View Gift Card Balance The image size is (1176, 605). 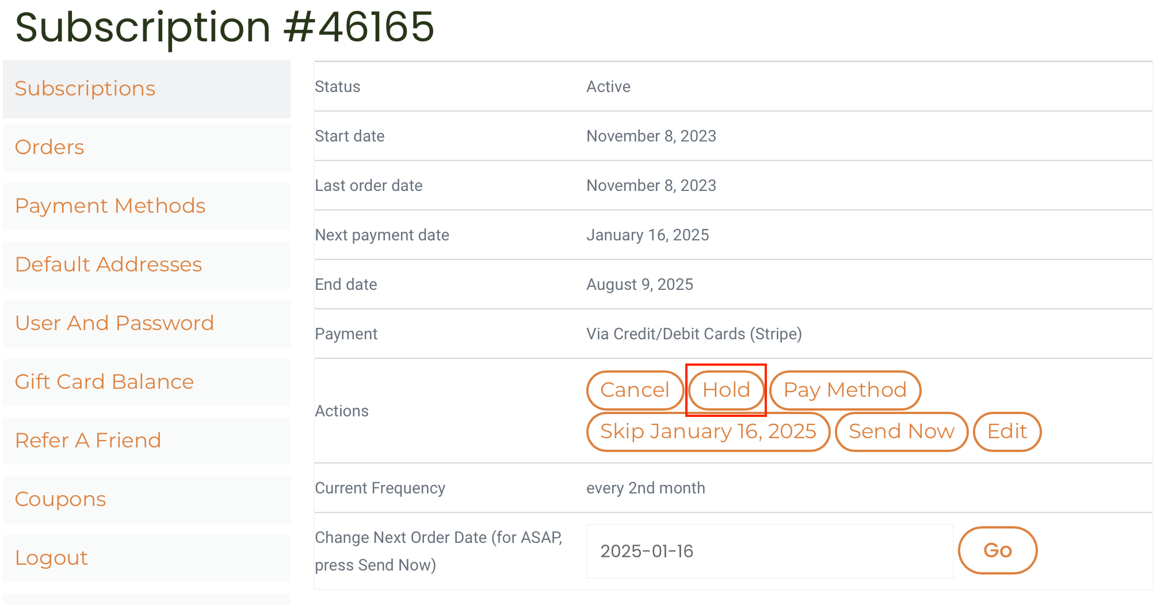(104, 382)
